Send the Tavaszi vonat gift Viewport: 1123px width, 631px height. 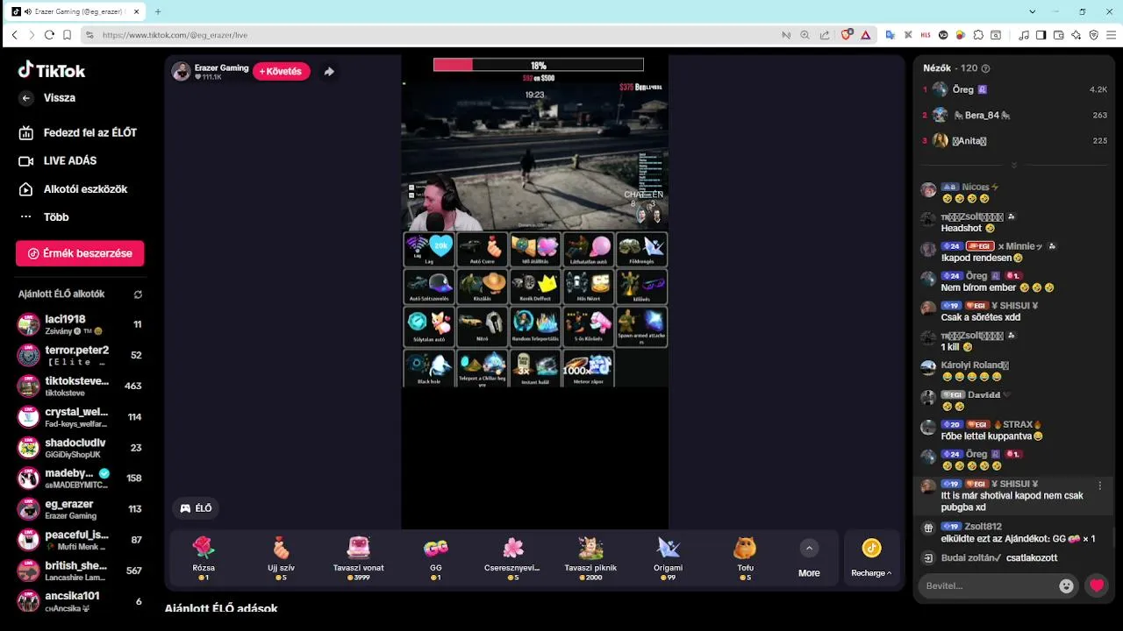[358, 559]
